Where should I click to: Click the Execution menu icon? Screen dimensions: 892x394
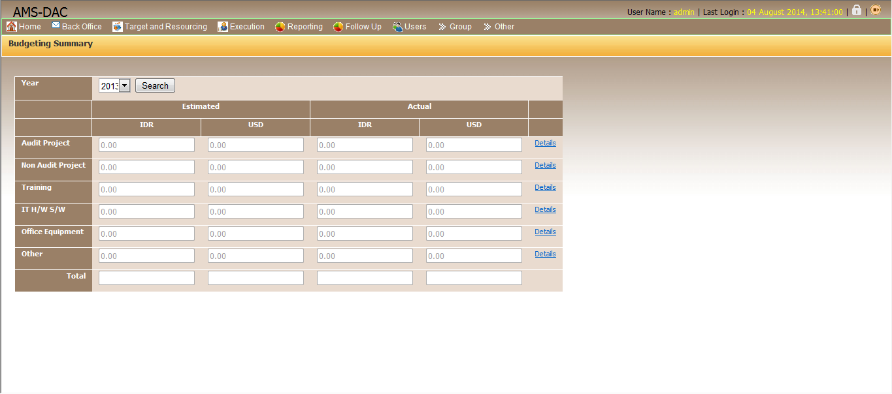tap(223, 27)
